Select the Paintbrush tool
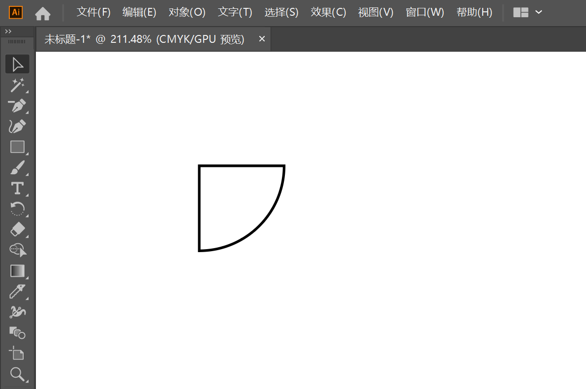Viewport: 586px width, 389px height. [17, 167]
